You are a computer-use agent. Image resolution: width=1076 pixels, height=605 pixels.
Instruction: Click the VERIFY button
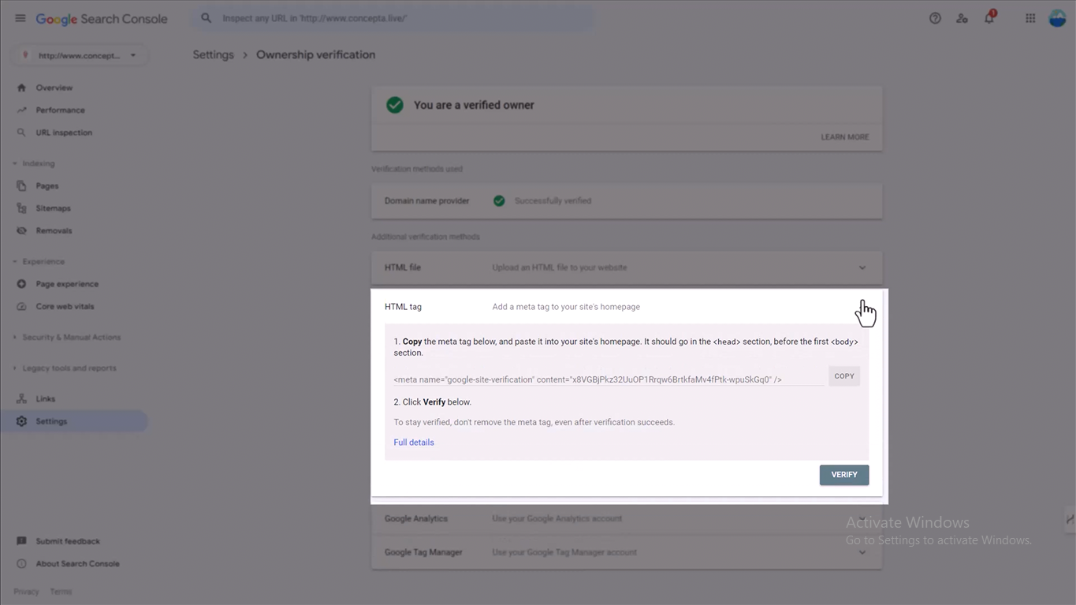point(844,475)
